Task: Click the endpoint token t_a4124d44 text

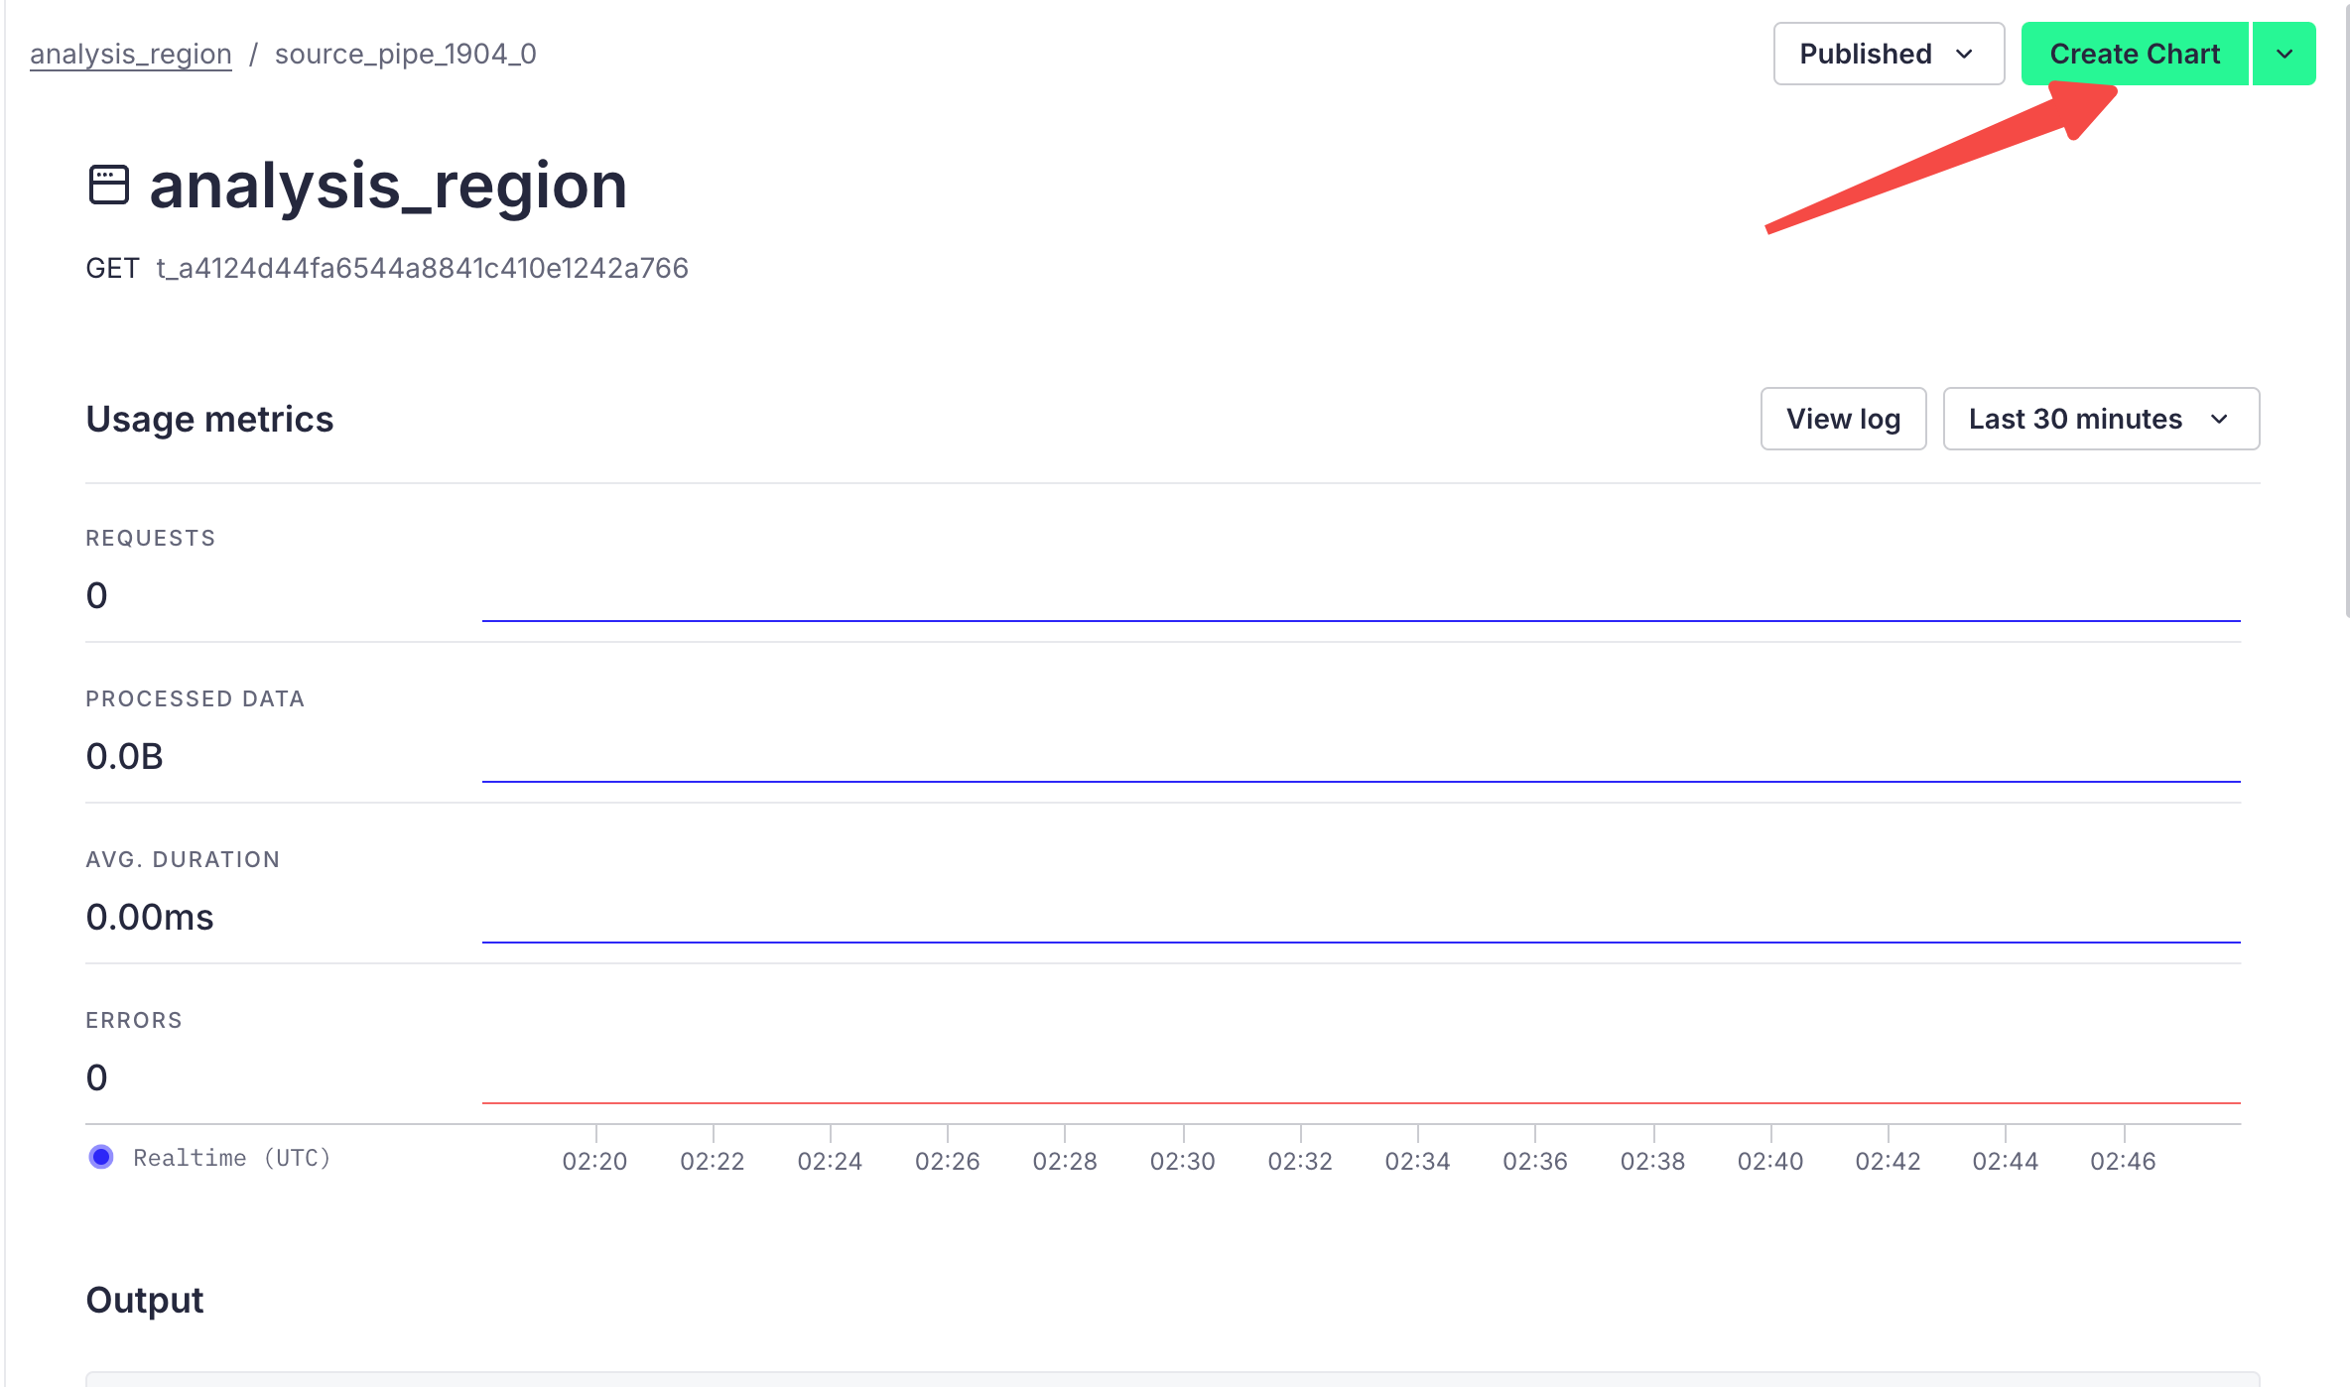Action: [422, 268]
